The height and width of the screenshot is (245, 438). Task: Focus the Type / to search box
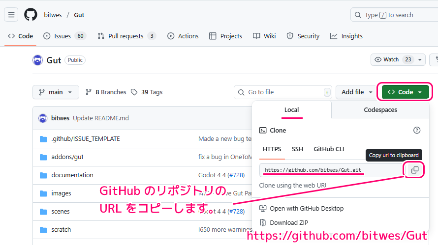tap(394, 15)
